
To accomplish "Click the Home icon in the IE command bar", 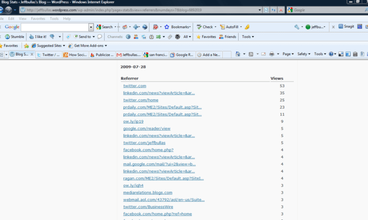I will tap(238, 54).
